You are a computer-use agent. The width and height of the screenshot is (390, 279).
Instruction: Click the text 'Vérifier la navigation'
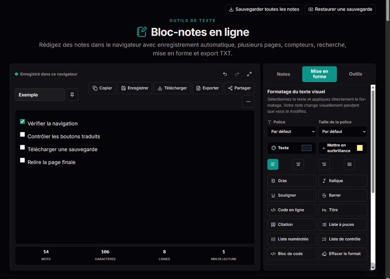point(52,124)
